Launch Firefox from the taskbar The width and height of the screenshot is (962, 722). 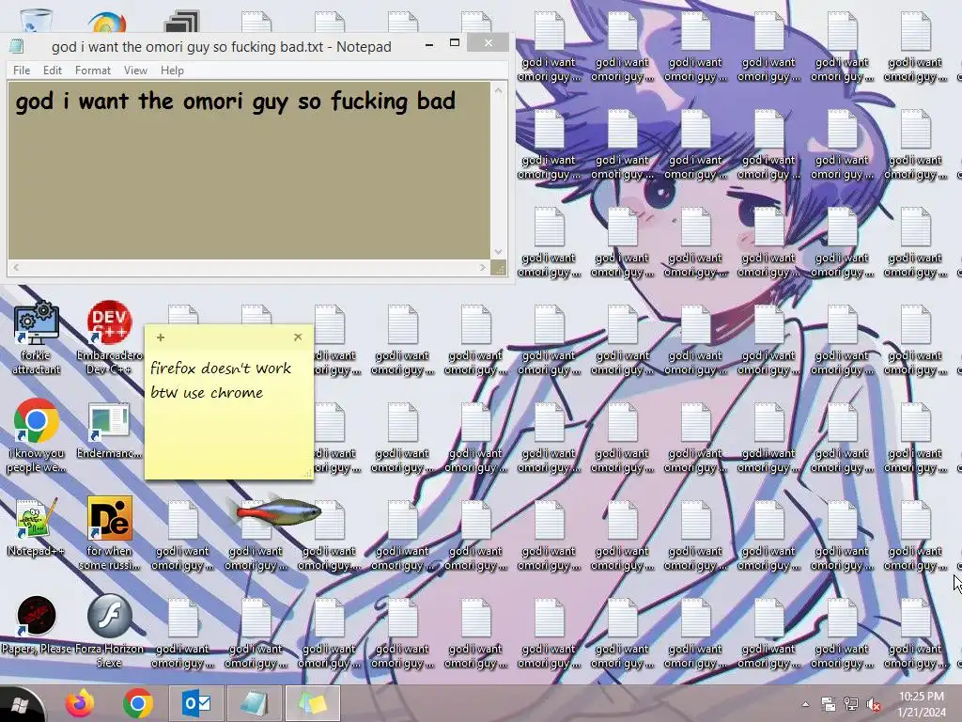pyautogui.click(x=80, y=703)
